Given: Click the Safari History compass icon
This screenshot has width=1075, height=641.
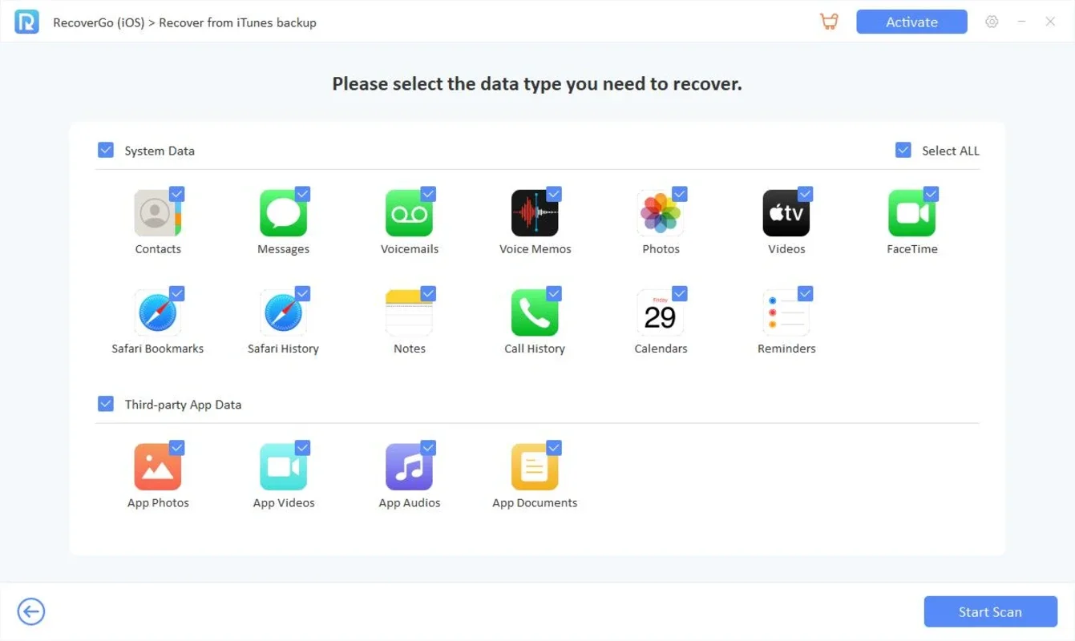Looking at the screenshot, I should pyautogui.click(x=283, y=312).
